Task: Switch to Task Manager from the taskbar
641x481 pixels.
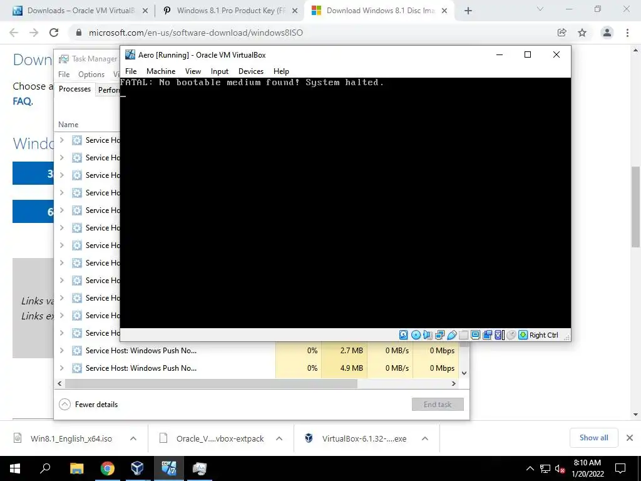Action: point(200,468)
